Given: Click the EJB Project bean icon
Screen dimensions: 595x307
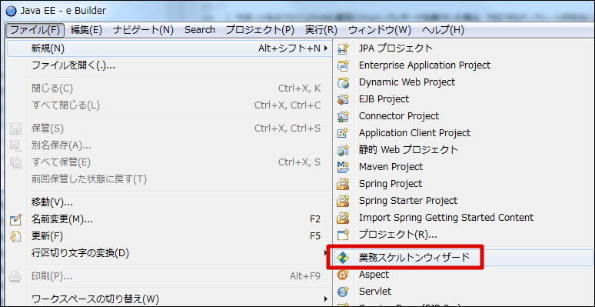Looking at the screenshot, I should (343, 99).
